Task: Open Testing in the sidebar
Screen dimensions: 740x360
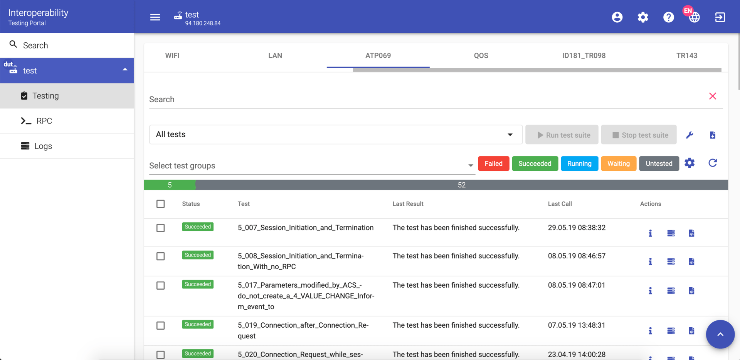Action: [67, 96]
